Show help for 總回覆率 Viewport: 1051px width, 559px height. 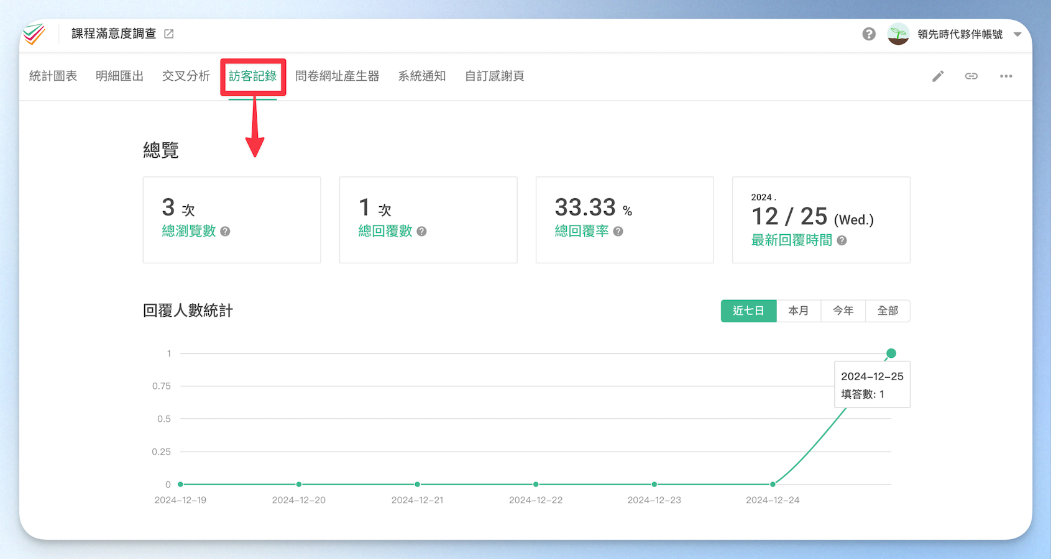point(618,231)
